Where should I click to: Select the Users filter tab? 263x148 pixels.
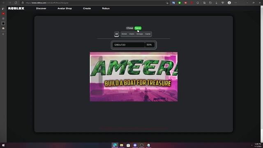[x=131, y=34]
